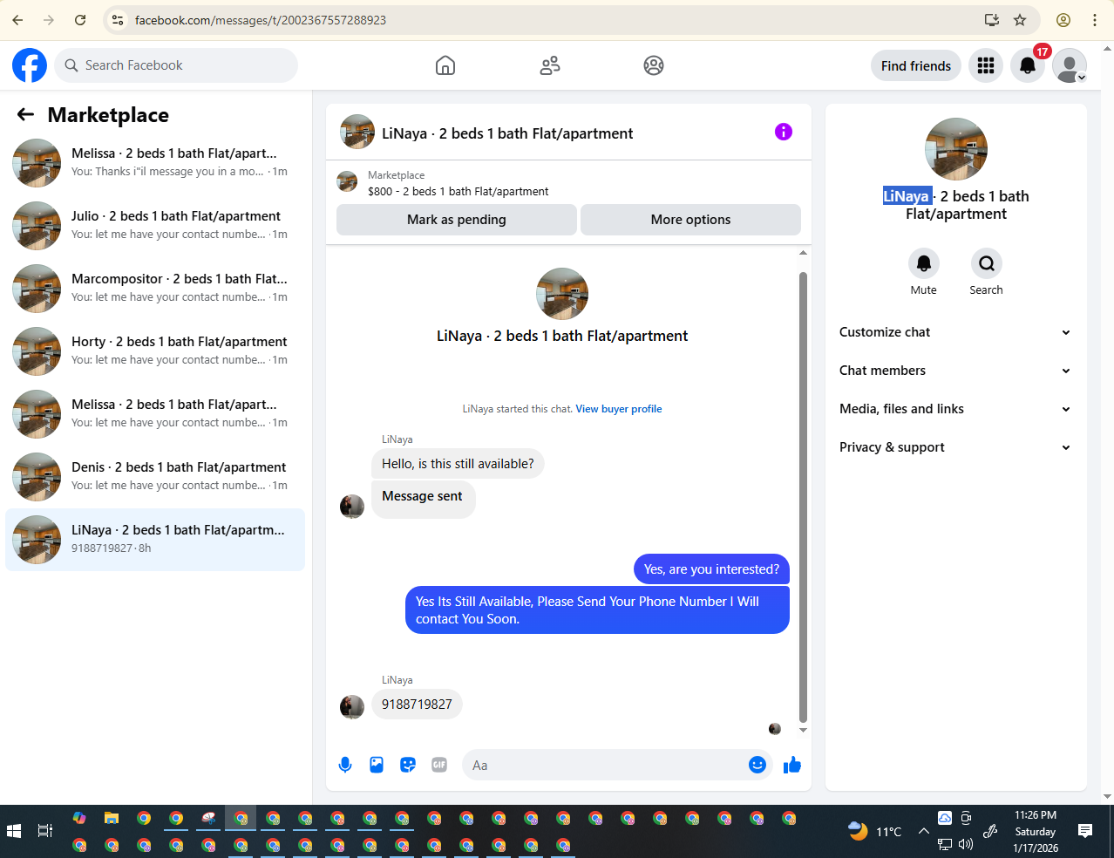Viewport: 1114px width, 858px height.
Task: Go back in browser history
Action: 17,20
